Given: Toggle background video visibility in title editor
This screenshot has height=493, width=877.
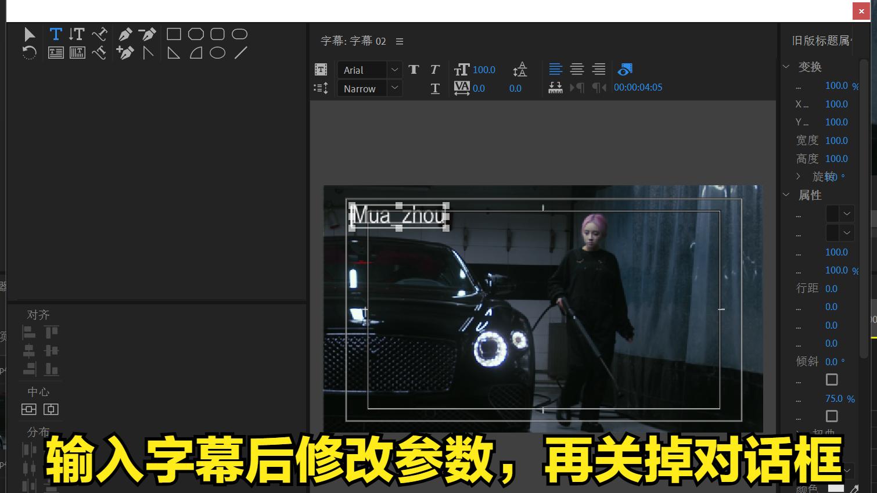Looking at the screenshot, I should point(624,69).
